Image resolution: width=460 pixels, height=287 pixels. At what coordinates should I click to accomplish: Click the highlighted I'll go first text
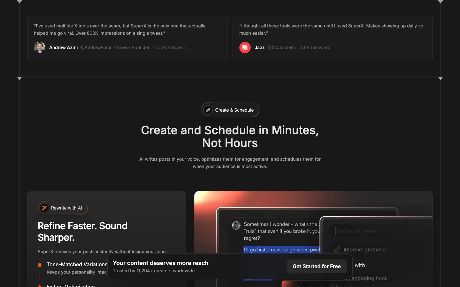(281, 250)
